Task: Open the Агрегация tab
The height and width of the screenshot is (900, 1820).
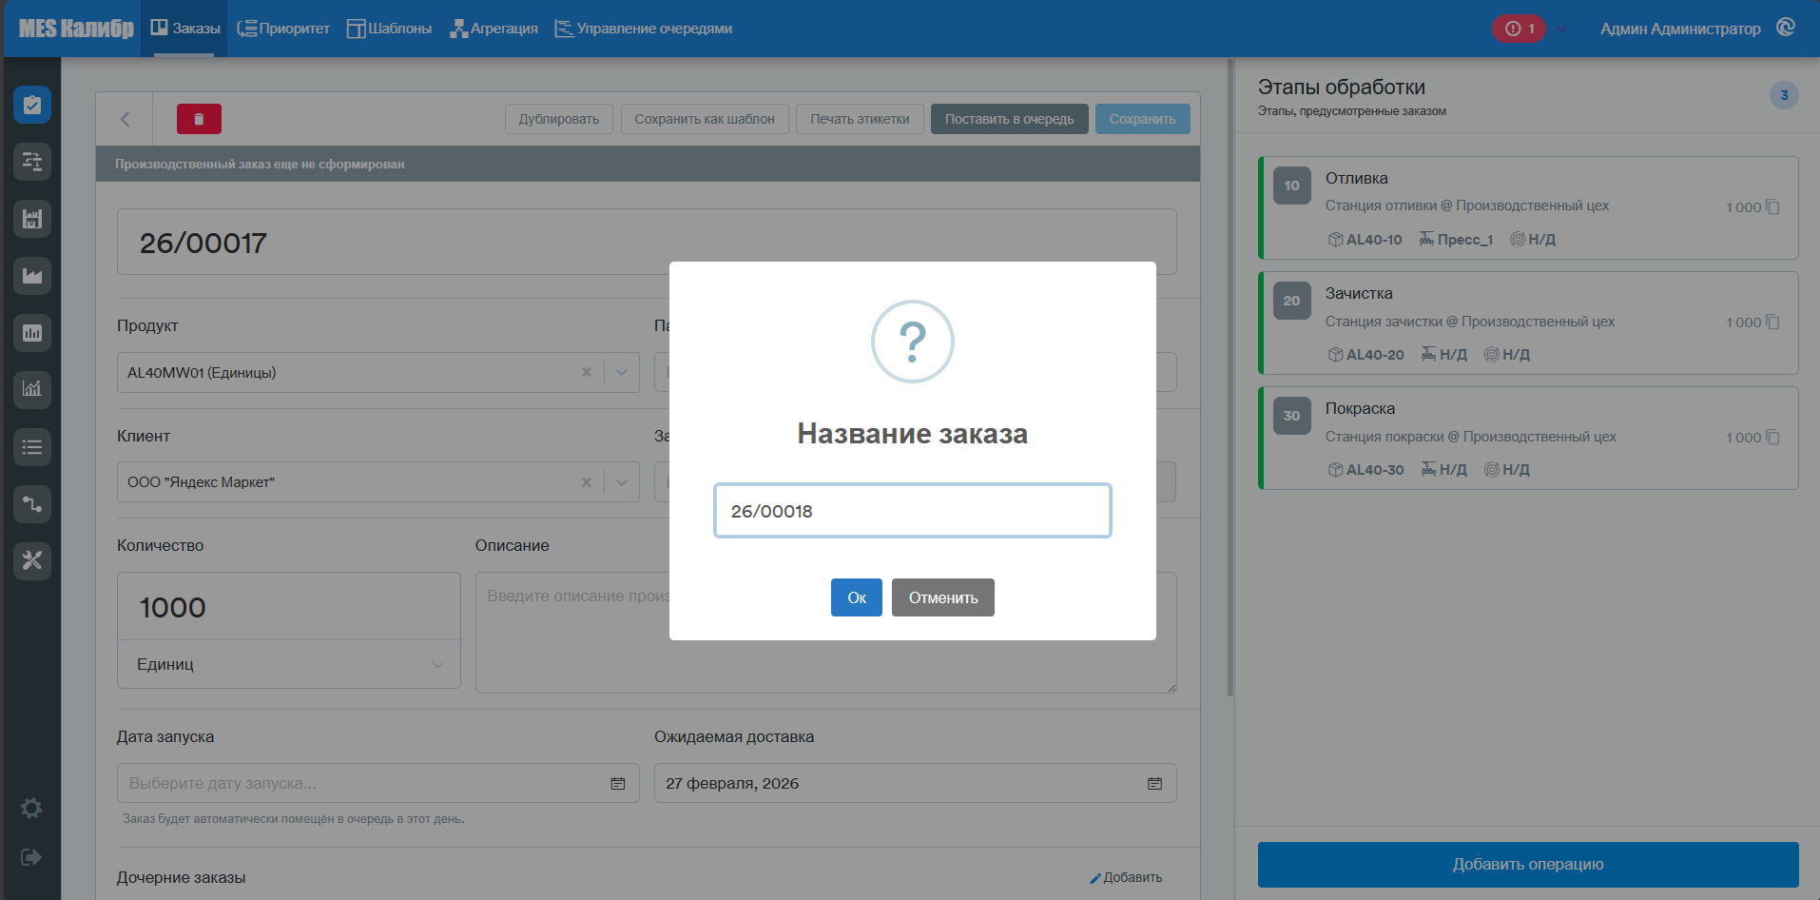Action: click(x=494, y=29)
